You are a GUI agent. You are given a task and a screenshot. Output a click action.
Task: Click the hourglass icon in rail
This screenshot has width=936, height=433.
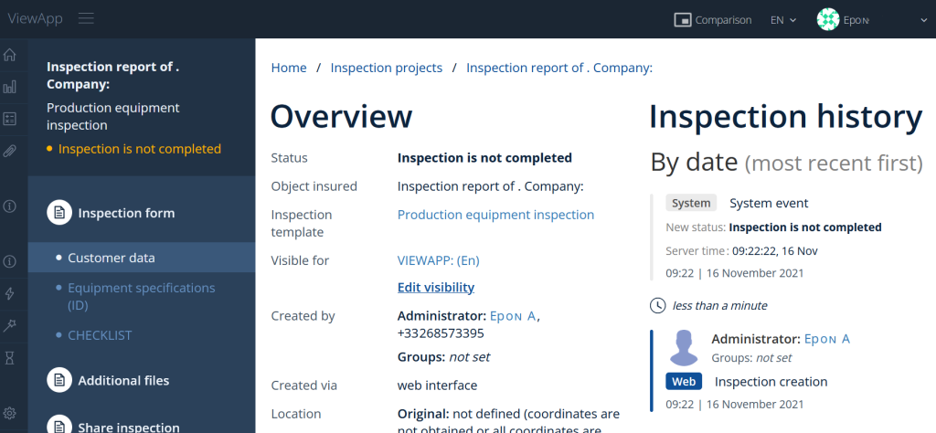9,357
